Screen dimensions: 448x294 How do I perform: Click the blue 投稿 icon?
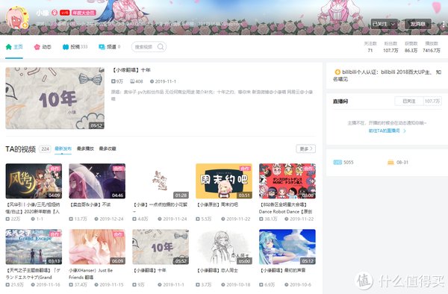pyautogui.click(x=66, y=47)
